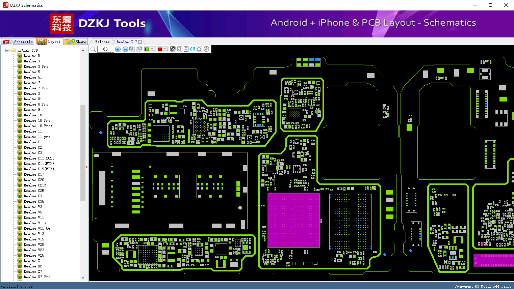Choose Realme 11 pro in the tree

[x=37, y=137]
